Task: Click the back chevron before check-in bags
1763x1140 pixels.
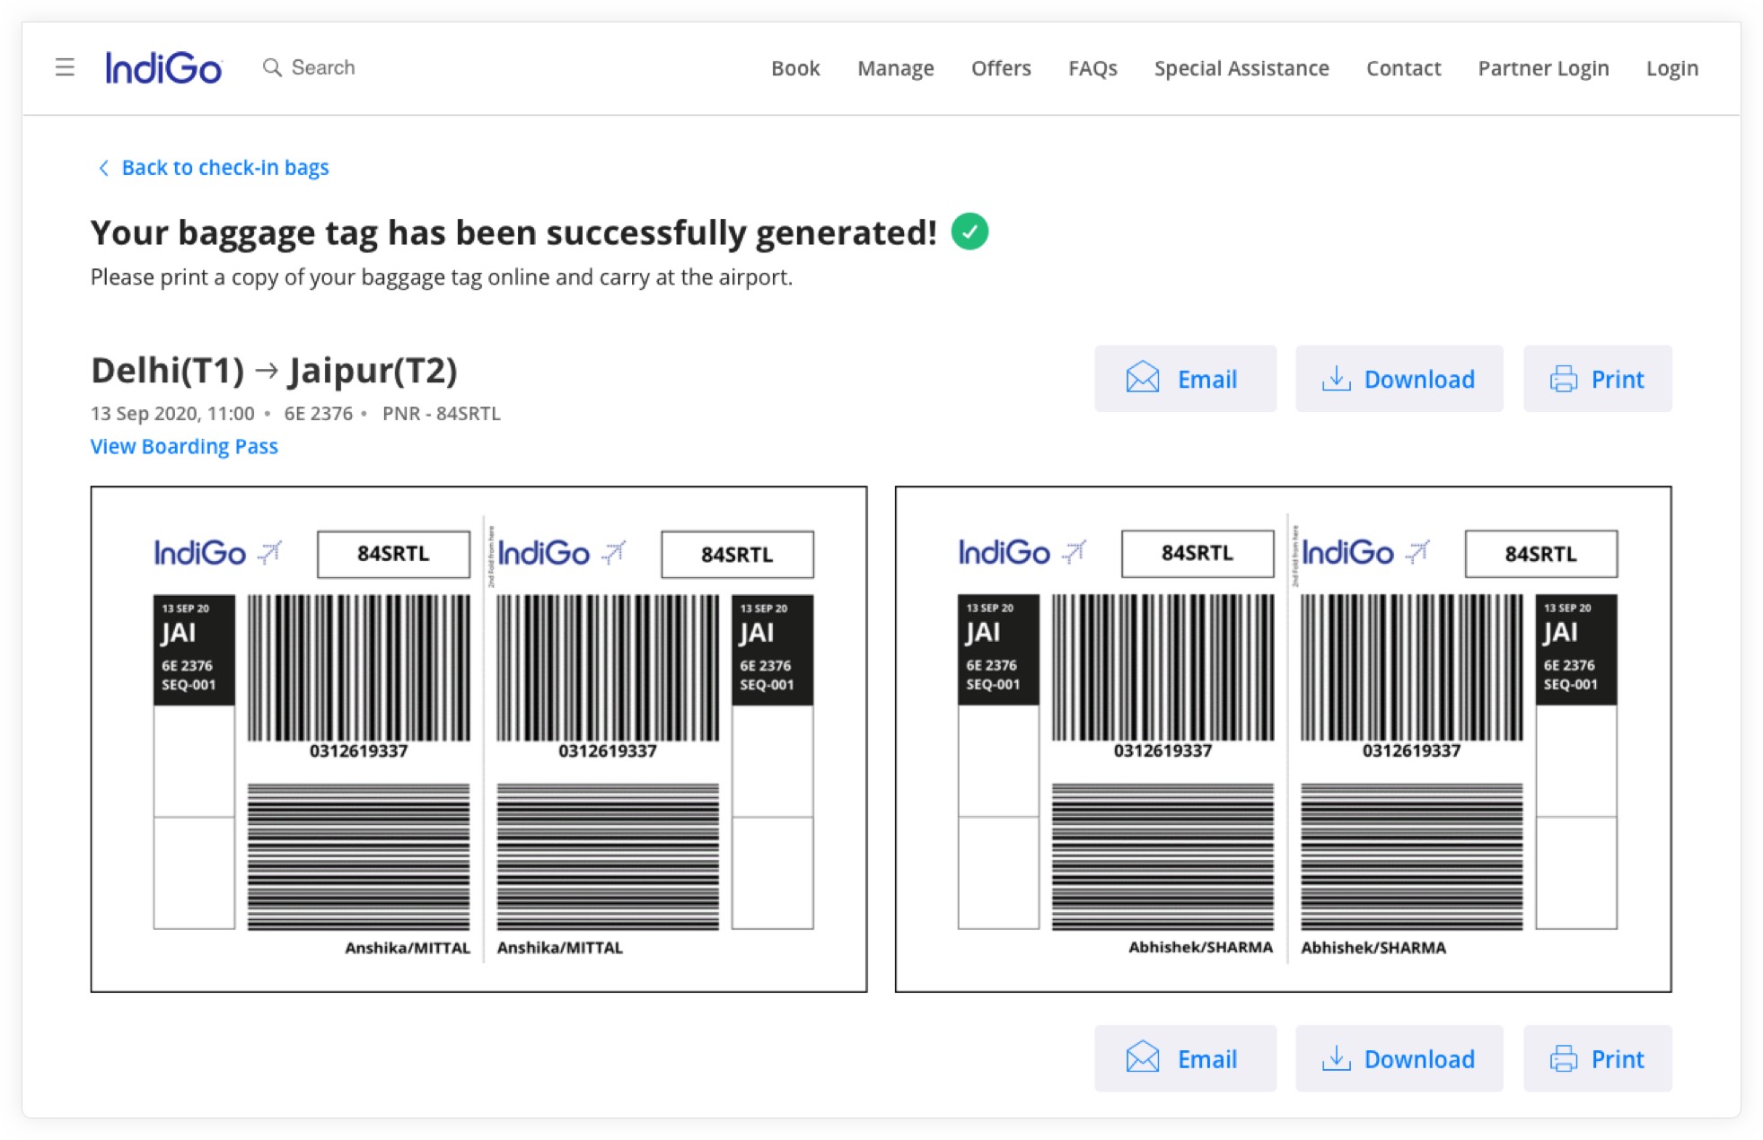Action: click(x=103, y=168)
